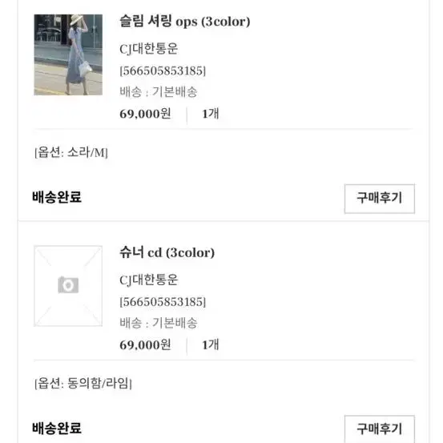
Task: Click the 1개 quantity of 슈너 cd
Action: click(211, 344)
